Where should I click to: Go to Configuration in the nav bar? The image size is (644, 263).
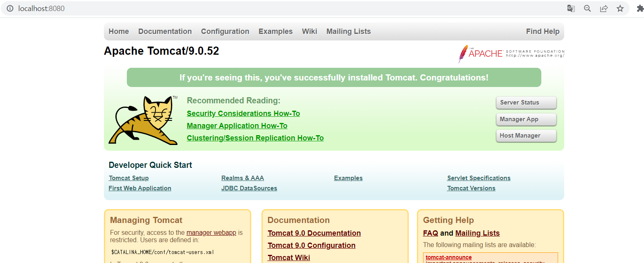pyautogui.click(x=225, y=31)
